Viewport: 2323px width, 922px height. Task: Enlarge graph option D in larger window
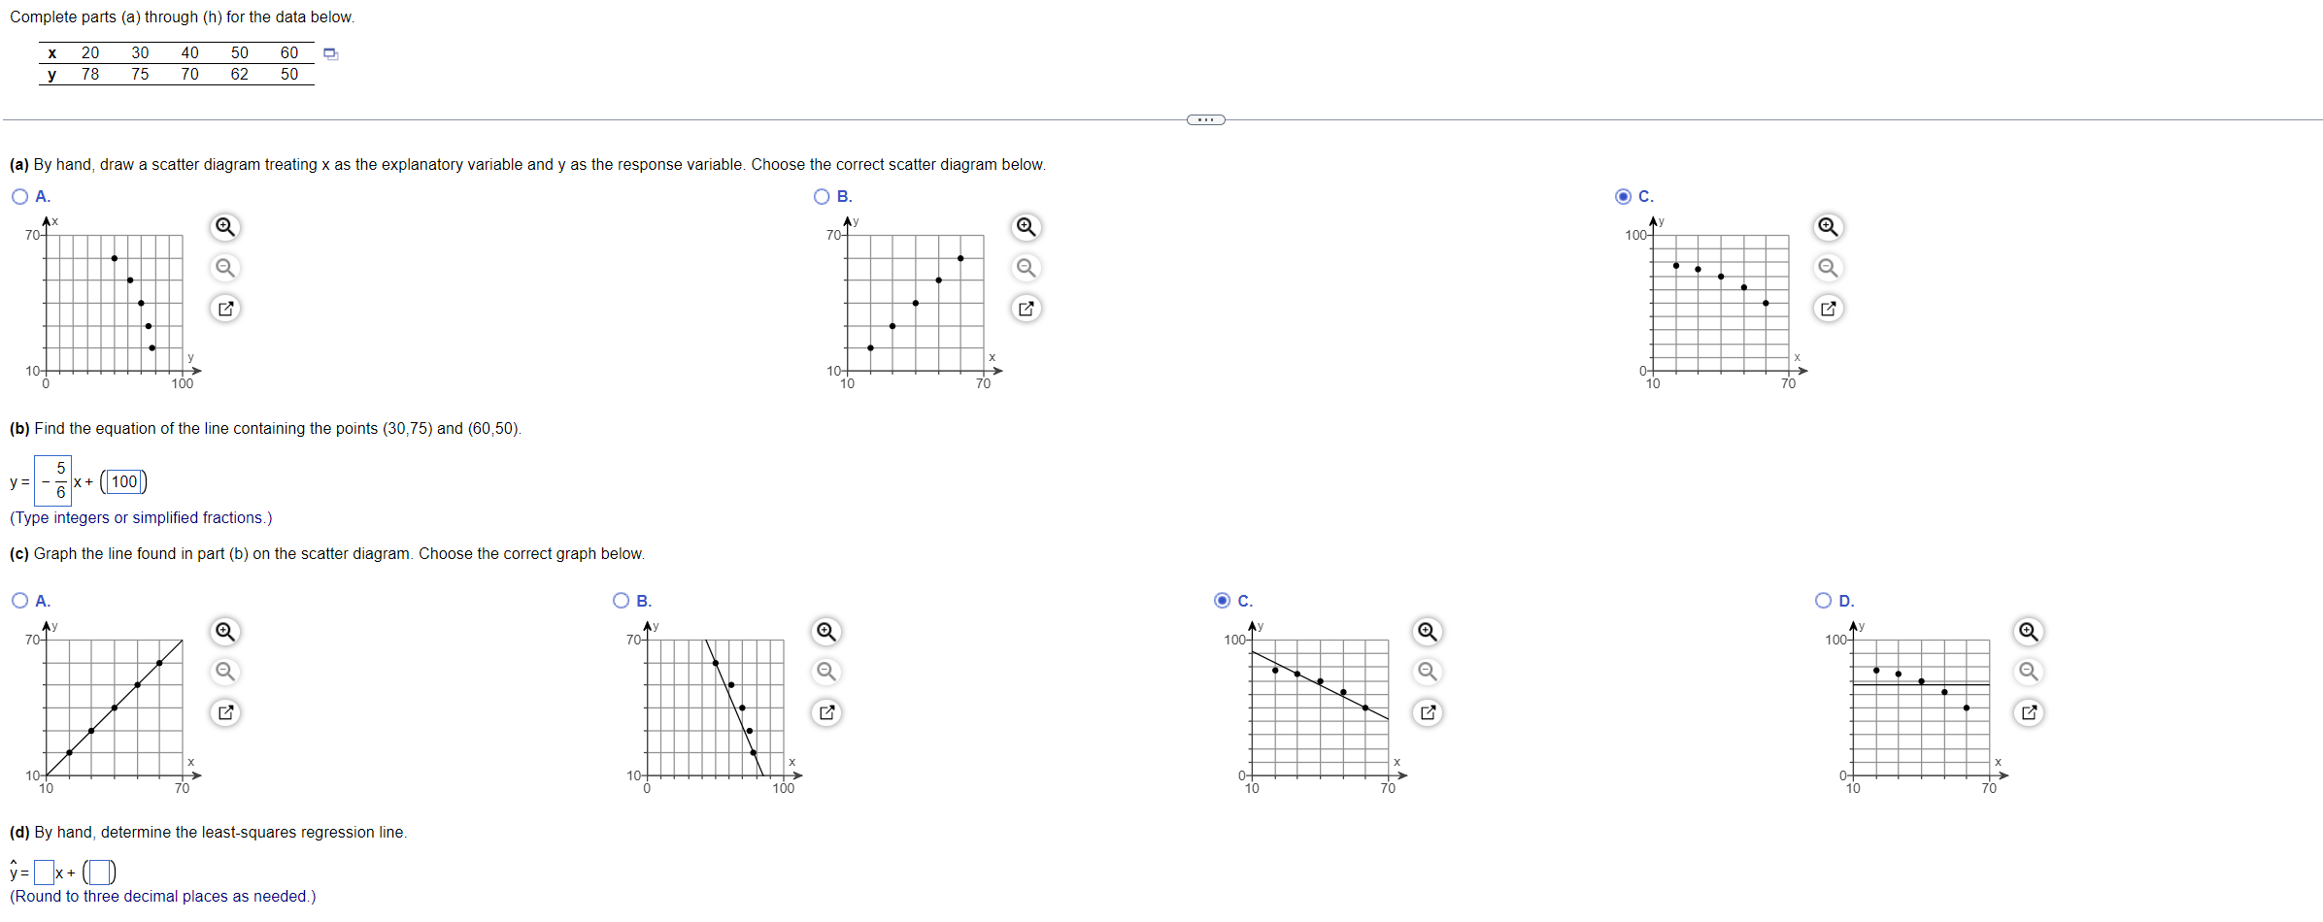coord(2029,712)
